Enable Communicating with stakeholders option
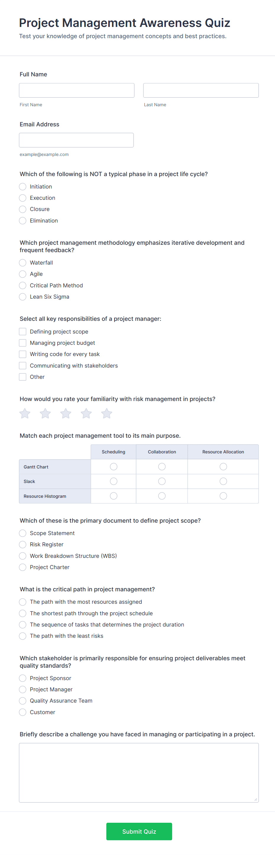This screenshot has width=275, height=855. point(22,365)
